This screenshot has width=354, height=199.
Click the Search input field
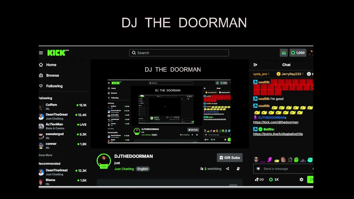(x=179, y=53)
